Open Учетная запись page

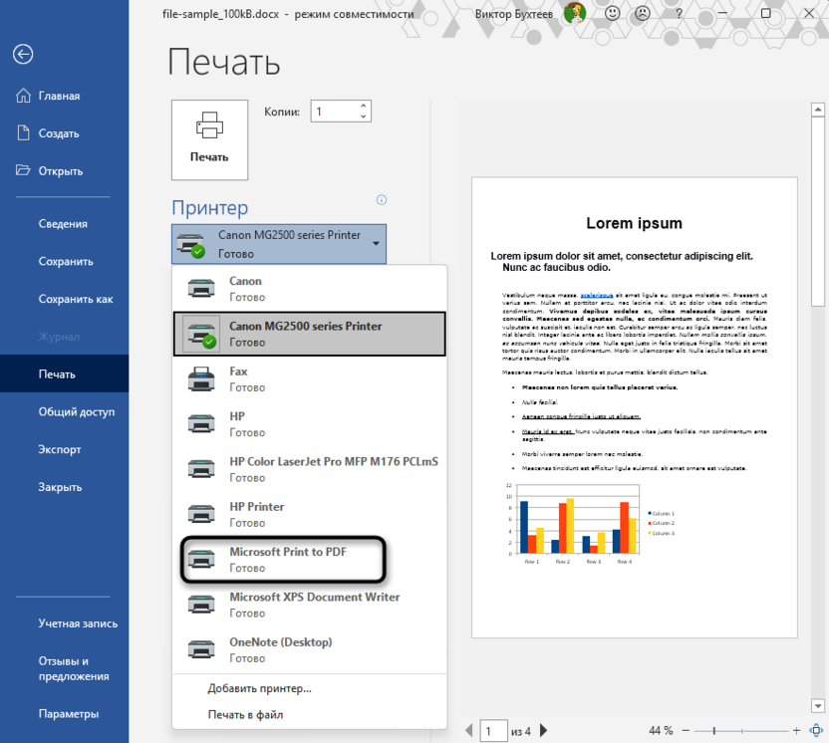click(x=78, y=623)
